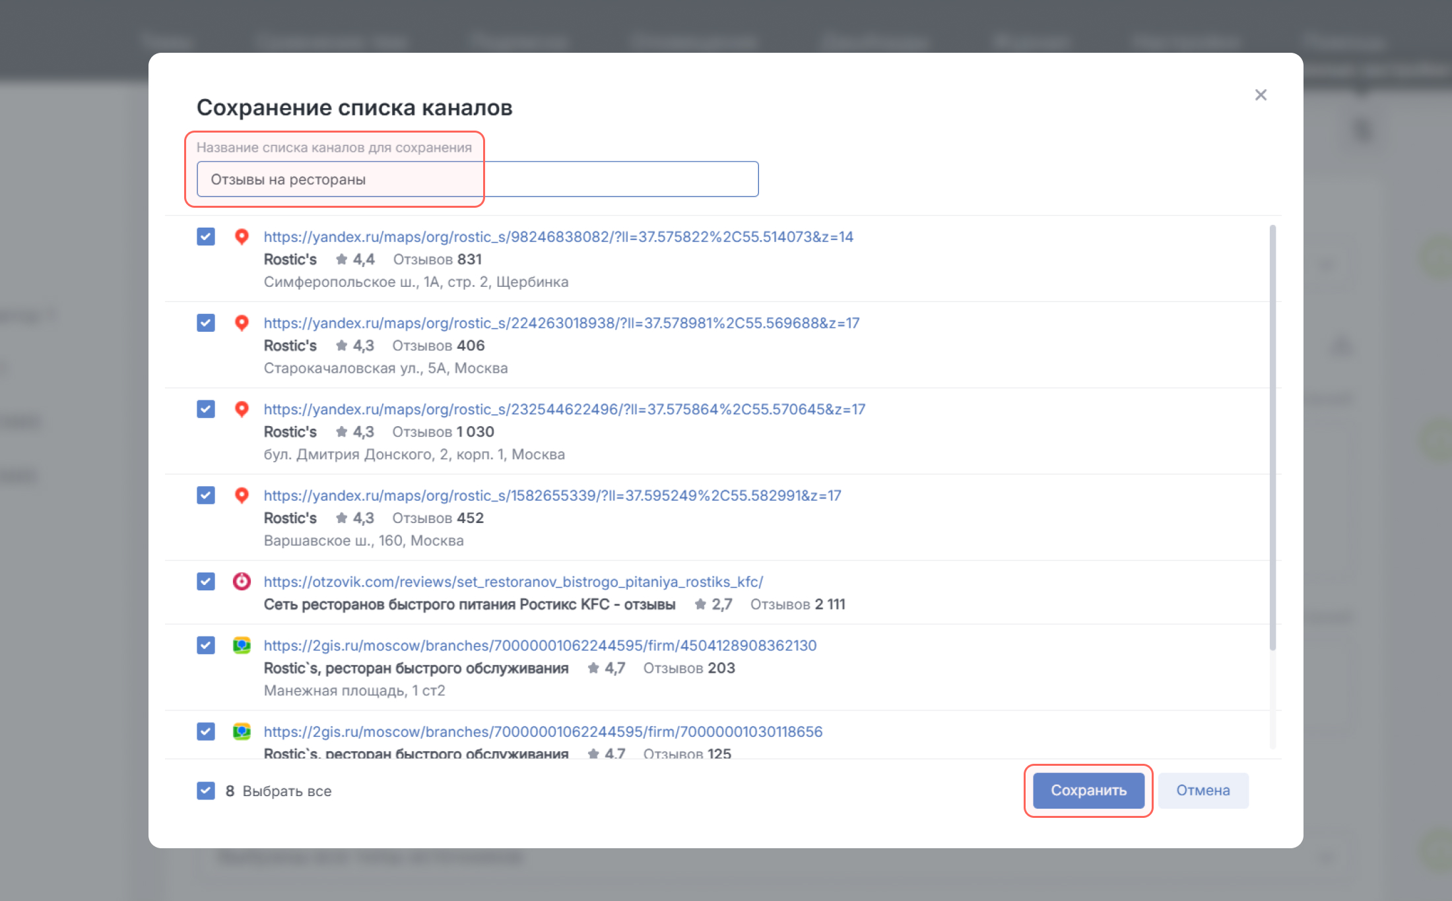Click star rating icon next to 2,7

[x=700, y=604]
